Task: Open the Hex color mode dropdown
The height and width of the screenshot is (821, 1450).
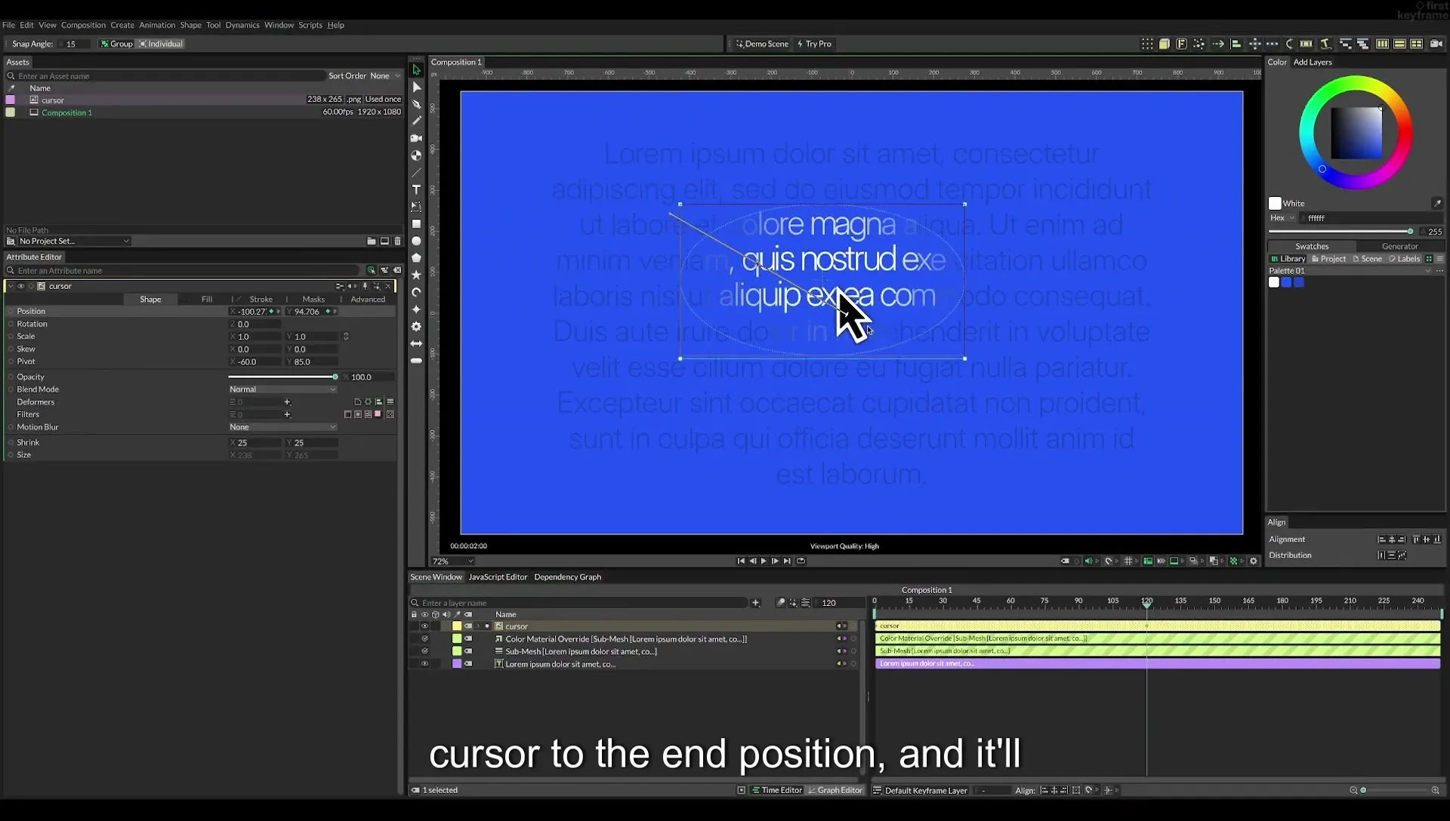Action: [1282, 218]
